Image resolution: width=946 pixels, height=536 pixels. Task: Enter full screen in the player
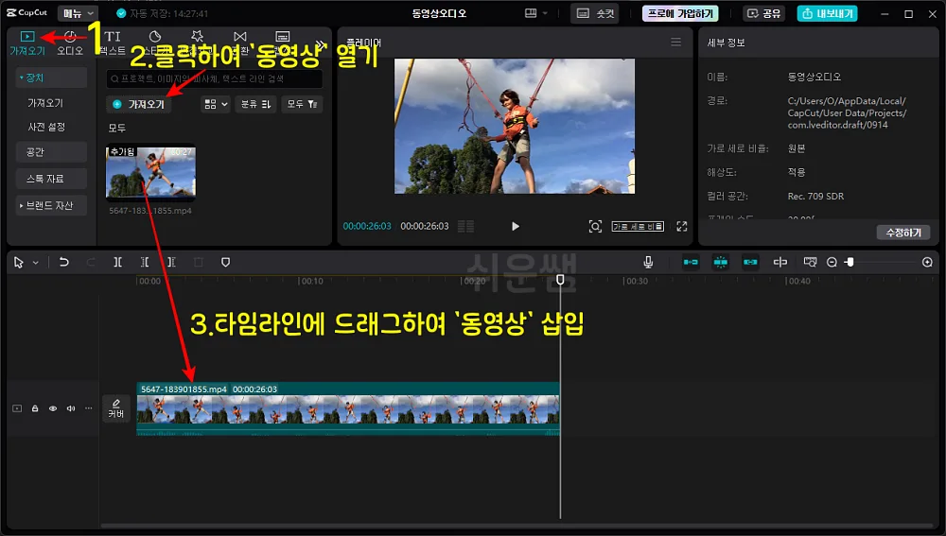682,227
